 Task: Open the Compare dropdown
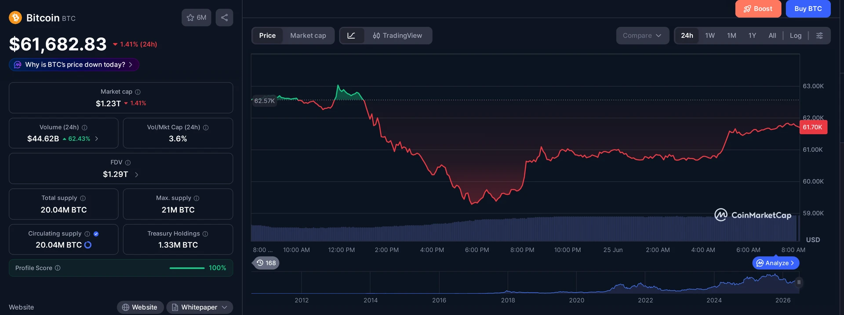tap(642, 36)
